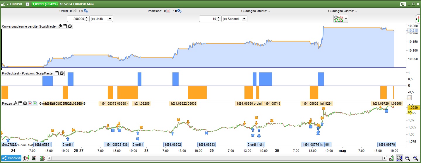Open the order book bars icon
The image size is (421, 163).
[42, 158]
